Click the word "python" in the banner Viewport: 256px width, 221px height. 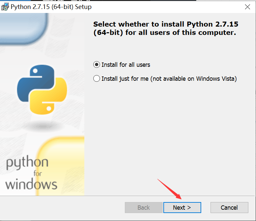pyautogui.click(x=27, y=163)
